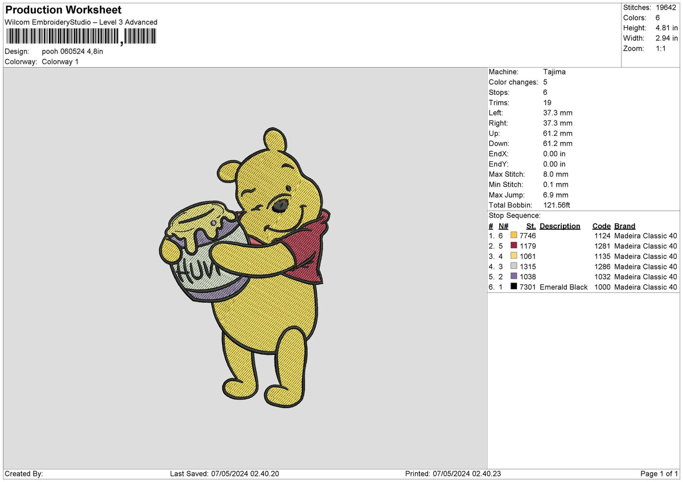Select code 1281 in the second stop row
The image size is (683, 482).
coord(602,246)
